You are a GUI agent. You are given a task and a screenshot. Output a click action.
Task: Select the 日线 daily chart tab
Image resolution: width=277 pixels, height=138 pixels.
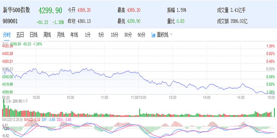pyautogui.click(x=34, y=35)
